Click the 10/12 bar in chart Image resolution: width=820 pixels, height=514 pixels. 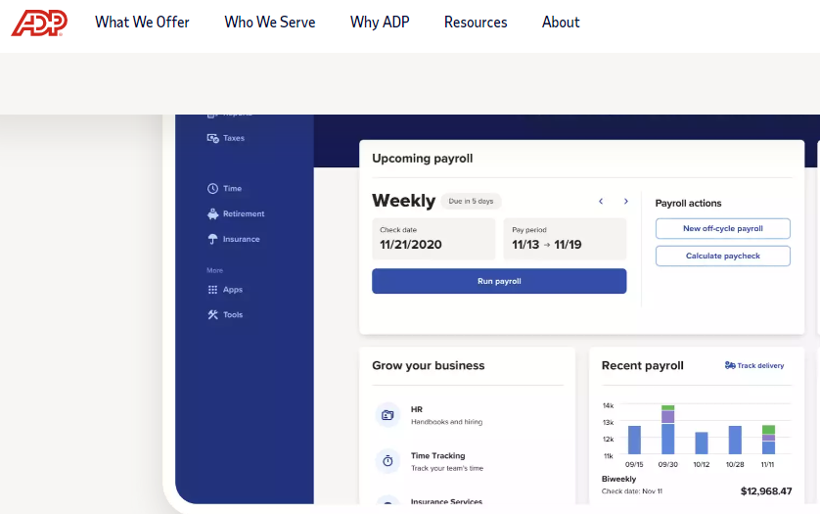pyautogui.click(x=702, y=443)
